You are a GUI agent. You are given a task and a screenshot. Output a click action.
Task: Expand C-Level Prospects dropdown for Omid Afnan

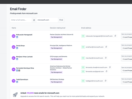tap(127, 48)
